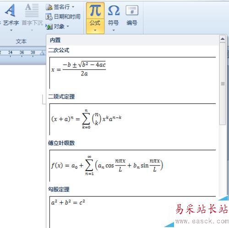The width and height of the screenshot is (229, 228).
Task: Click the Drop Cap (首字下沉) icon
Action: click(x=32, y=11)
